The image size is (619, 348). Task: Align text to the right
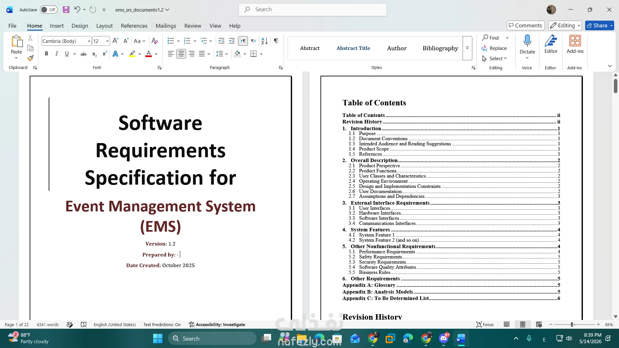point(192,54)
